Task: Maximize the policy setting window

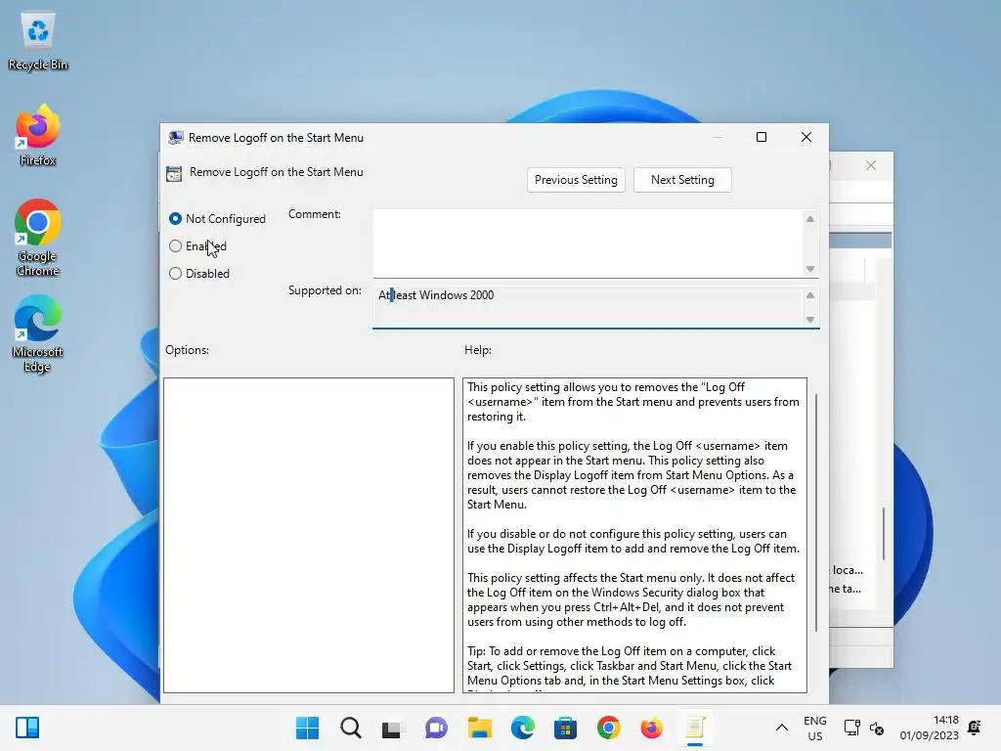Action: click(x=762, y=137)
